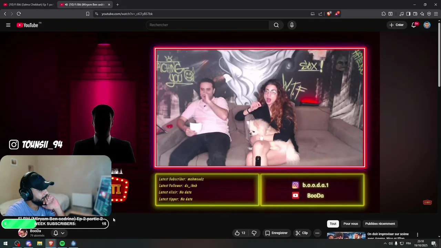
Task: Click the address bar URL
Action: (x=127, y=14)
